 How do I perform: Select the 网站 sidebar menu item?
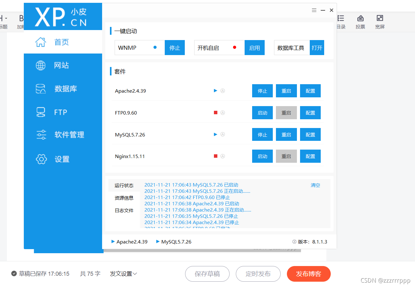[63, 65]
